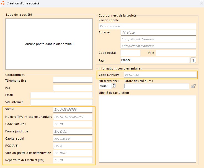
Task: Click the Ordre des chèques text field
Action: click(156, 86)
